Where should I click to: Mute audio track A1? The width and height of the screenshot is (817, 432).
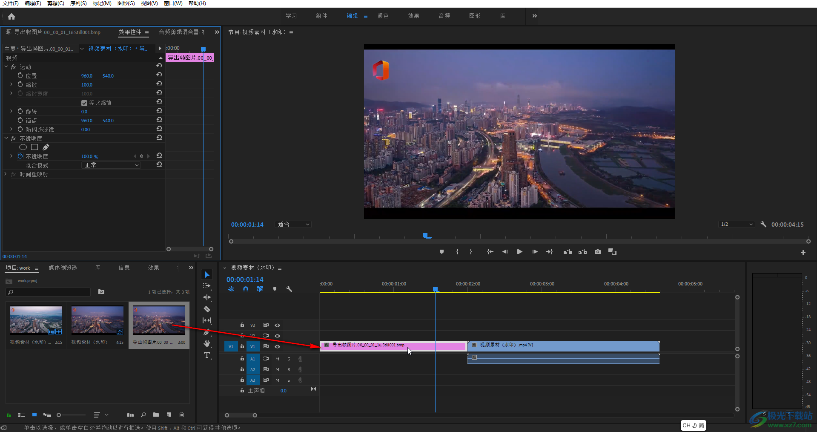(x=277, y=359)
